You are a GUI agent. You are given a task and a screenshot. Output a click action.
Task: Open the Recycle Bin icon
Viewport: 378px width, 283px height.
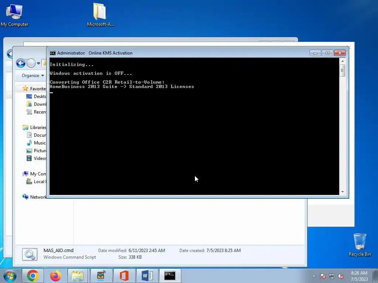[360, 245]
